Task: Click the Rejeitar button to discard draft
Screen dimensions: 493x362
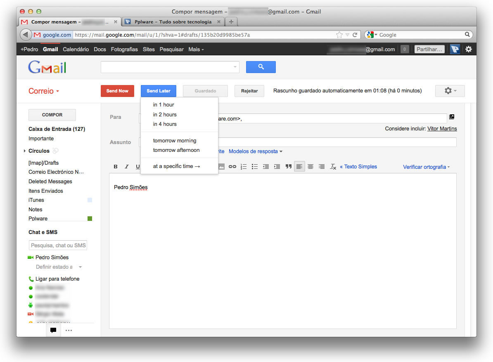Action: click(249, 91)
